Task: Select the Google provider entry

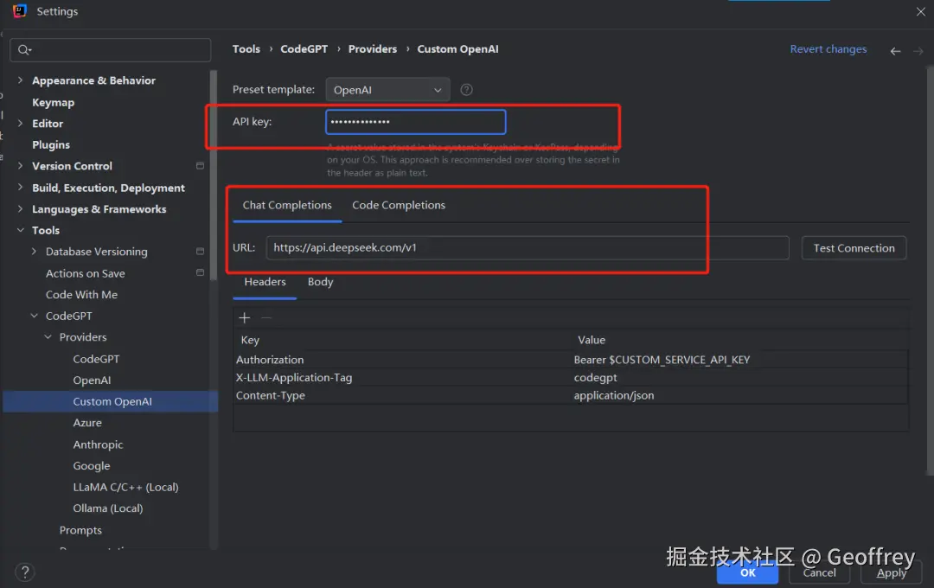Action: (91, 466)
